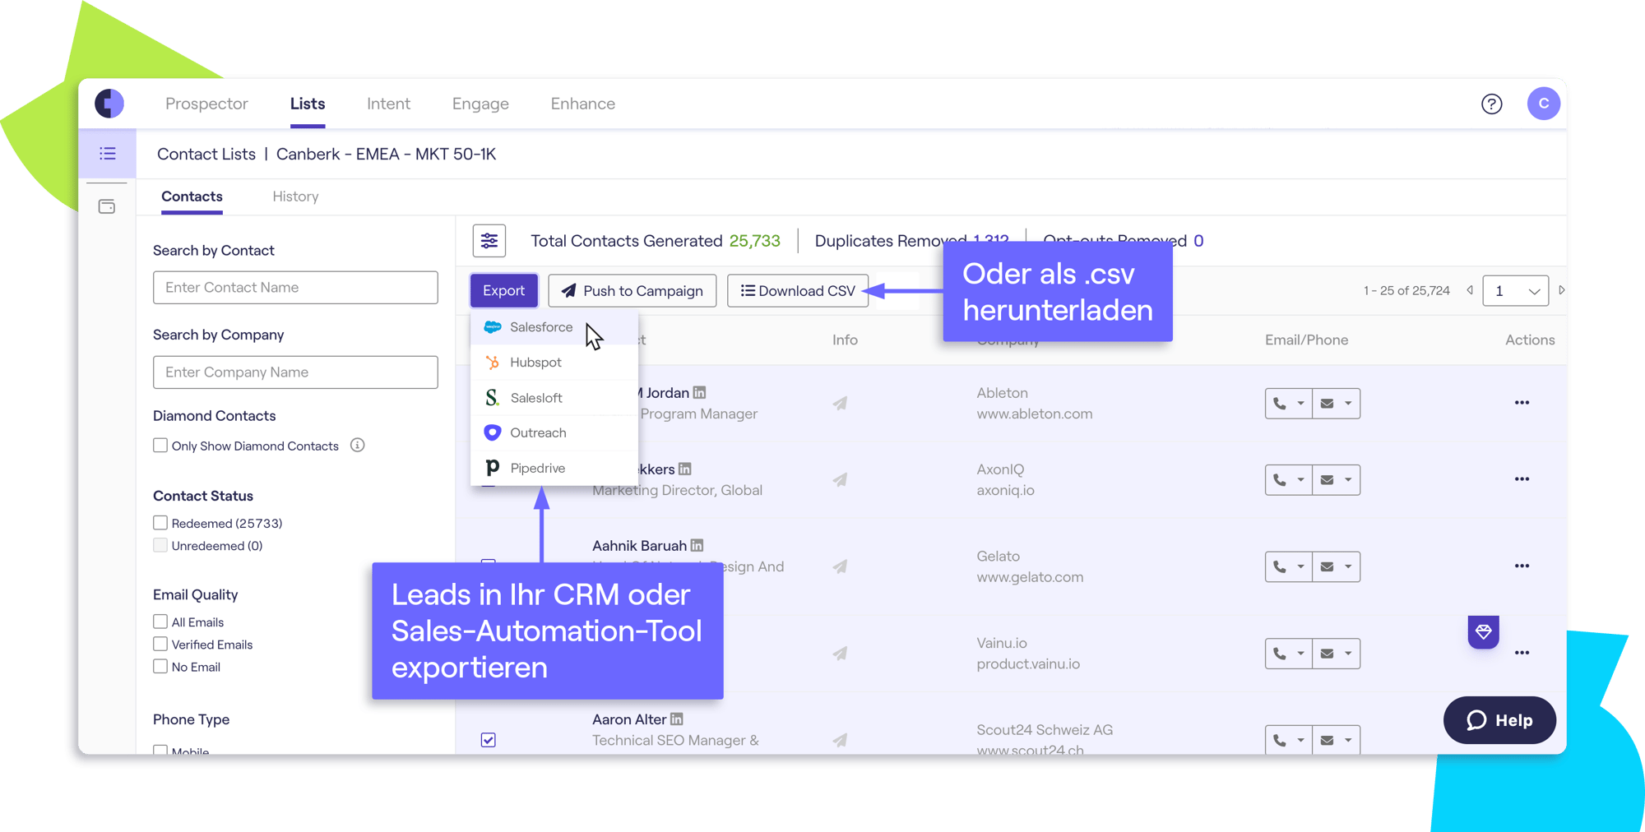This screenshot has height=832, width=1645.
Task: Open actions ellipsis for Gelato row
Action: [x=1522, y=566]
